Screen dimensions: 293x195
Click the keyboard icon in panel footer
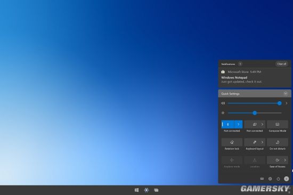click(262, 178)
